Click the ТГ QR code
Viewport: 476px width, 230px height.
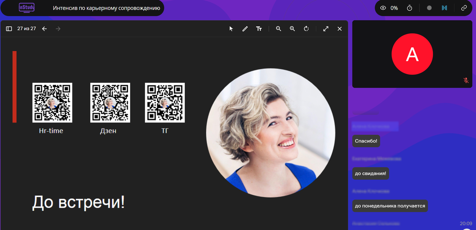click(x=165, y=103)
